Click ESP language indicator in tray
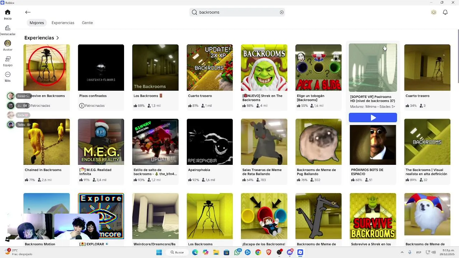 coord(419,252)
